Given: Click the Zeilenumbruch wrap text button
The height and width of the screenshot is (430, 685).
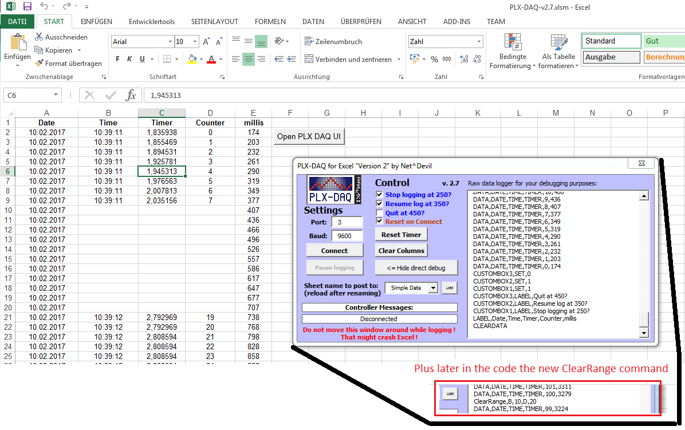Looking at the screenshot, I should click(333, 41).
